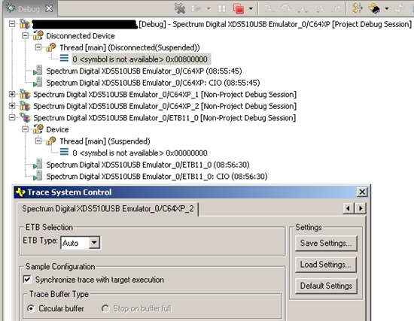Select Stop on buffer full radio button
The image size is (414, 321).
click(105, 308)
